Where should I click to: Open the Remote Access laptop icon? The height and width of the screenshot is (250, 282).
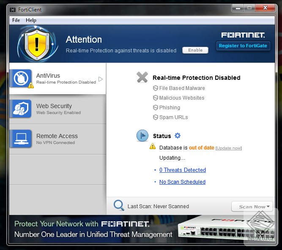[21, 139]
